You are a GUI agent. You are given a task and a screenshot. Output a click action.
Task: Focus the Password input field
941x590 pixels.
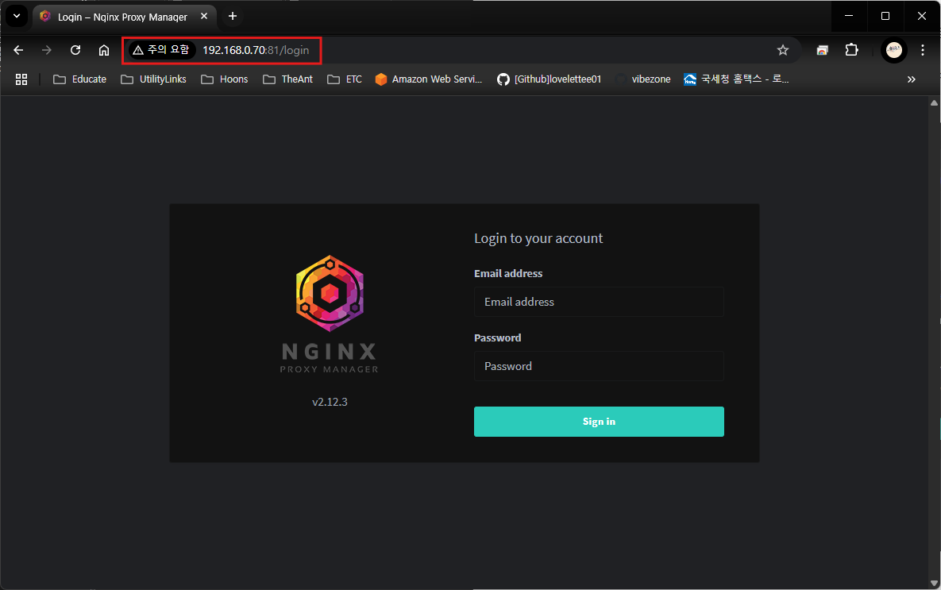coord(599,366)
